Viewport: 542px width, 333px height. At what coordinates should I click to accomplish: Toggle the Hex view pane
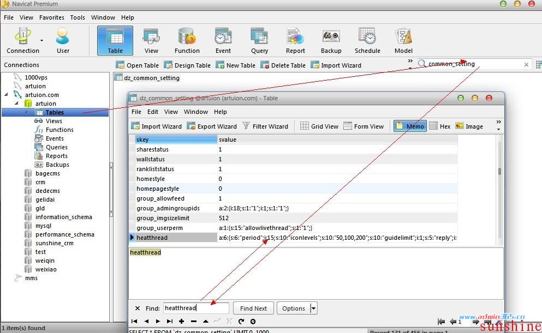click(x=440, y=126)
